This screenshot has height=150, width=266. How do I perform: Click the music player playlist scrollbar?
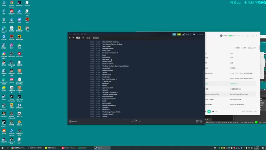coord(259,48)
